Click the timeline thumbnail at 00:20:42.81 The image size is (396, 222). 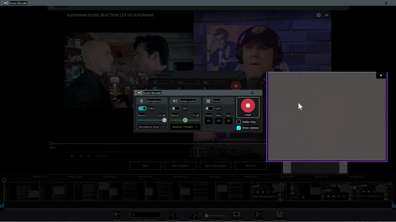point(268,191)
